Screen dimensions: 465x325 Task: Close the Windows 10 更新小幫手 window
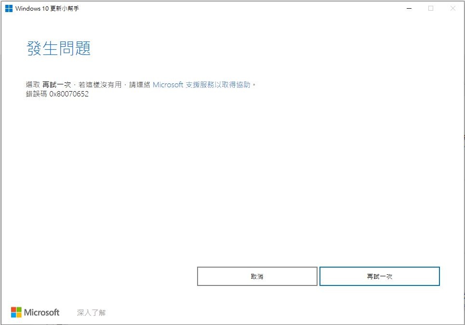pyautogui.click(x=452, y=8)
